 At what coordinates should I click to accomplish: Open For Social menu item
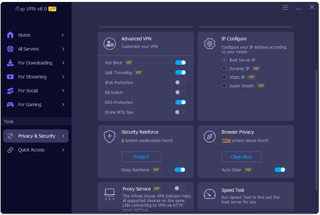click(36, 91)
